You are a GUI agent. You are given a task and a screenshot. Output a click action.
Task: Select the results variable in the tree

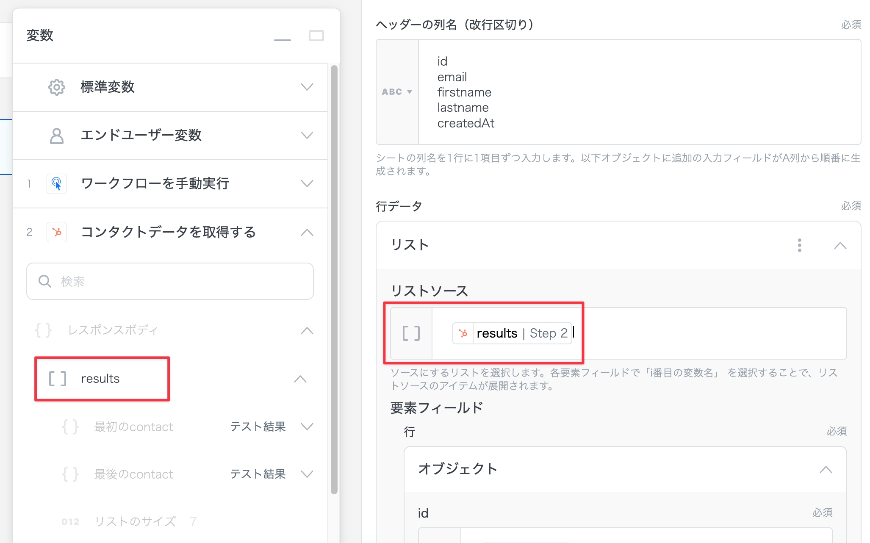pyautogui.click(x=101, y=379)
